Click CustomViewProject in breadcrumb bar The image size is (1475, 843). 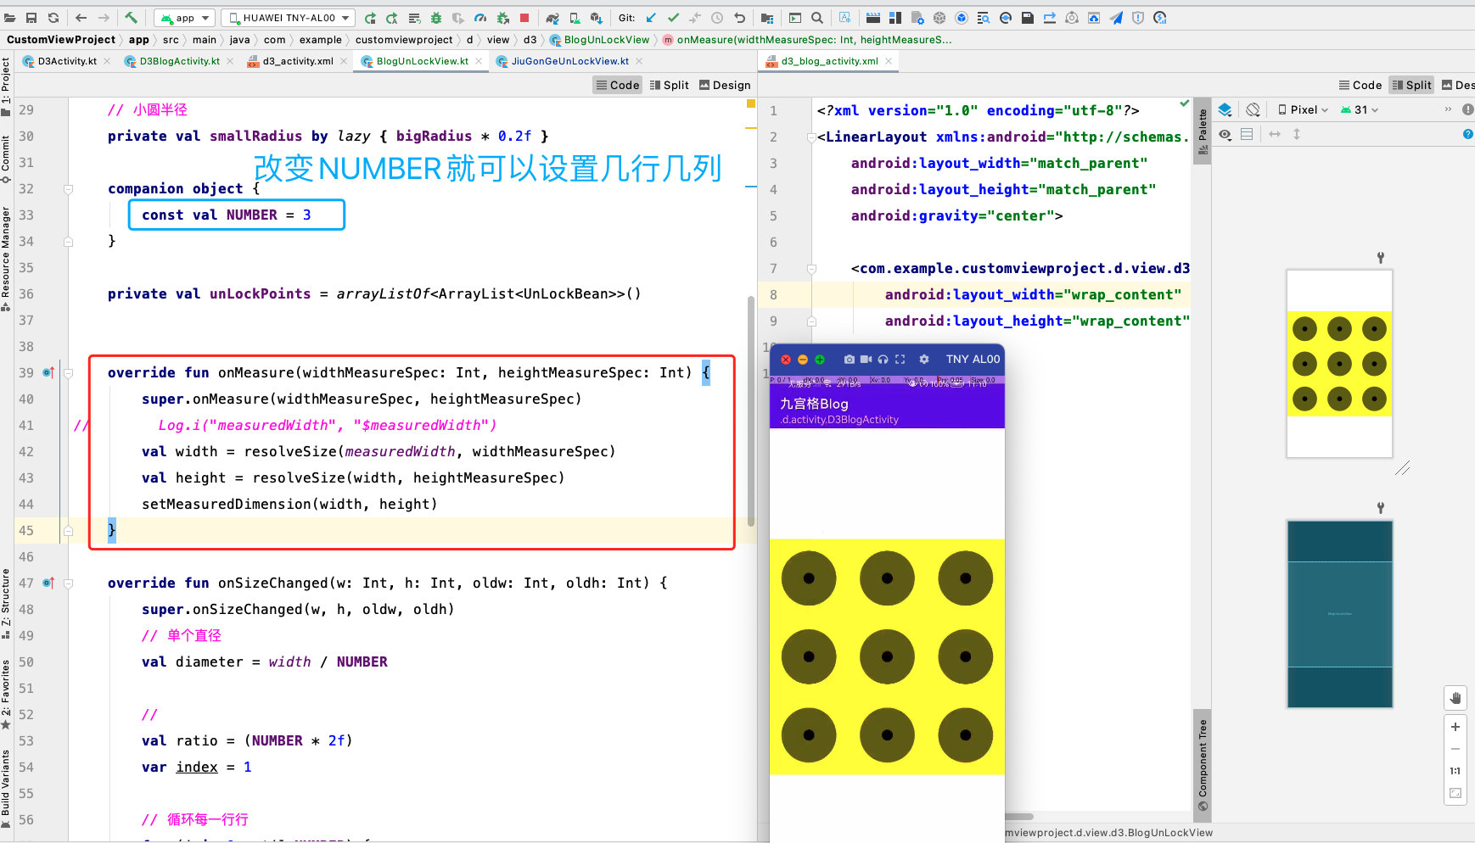(x=61, y=40)
